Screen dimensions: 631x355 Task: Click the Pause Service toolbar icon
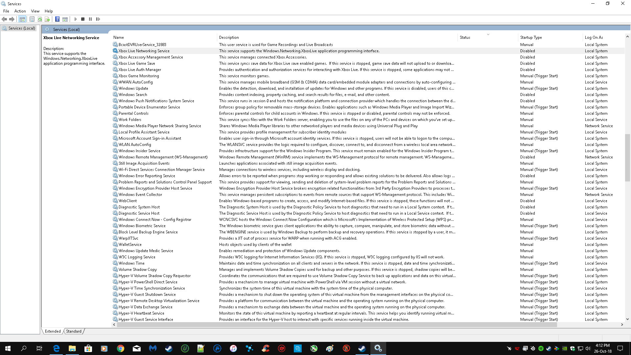coord(90,19)
